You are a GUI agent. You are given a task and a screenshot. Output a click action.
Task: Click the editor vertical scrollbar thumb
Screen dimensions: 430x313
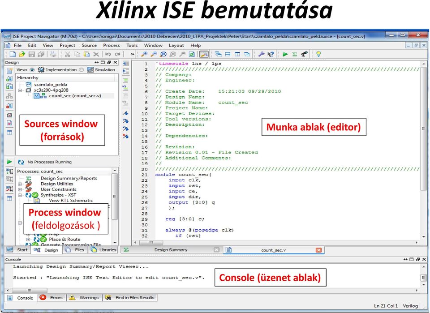[x=423, y=128]
